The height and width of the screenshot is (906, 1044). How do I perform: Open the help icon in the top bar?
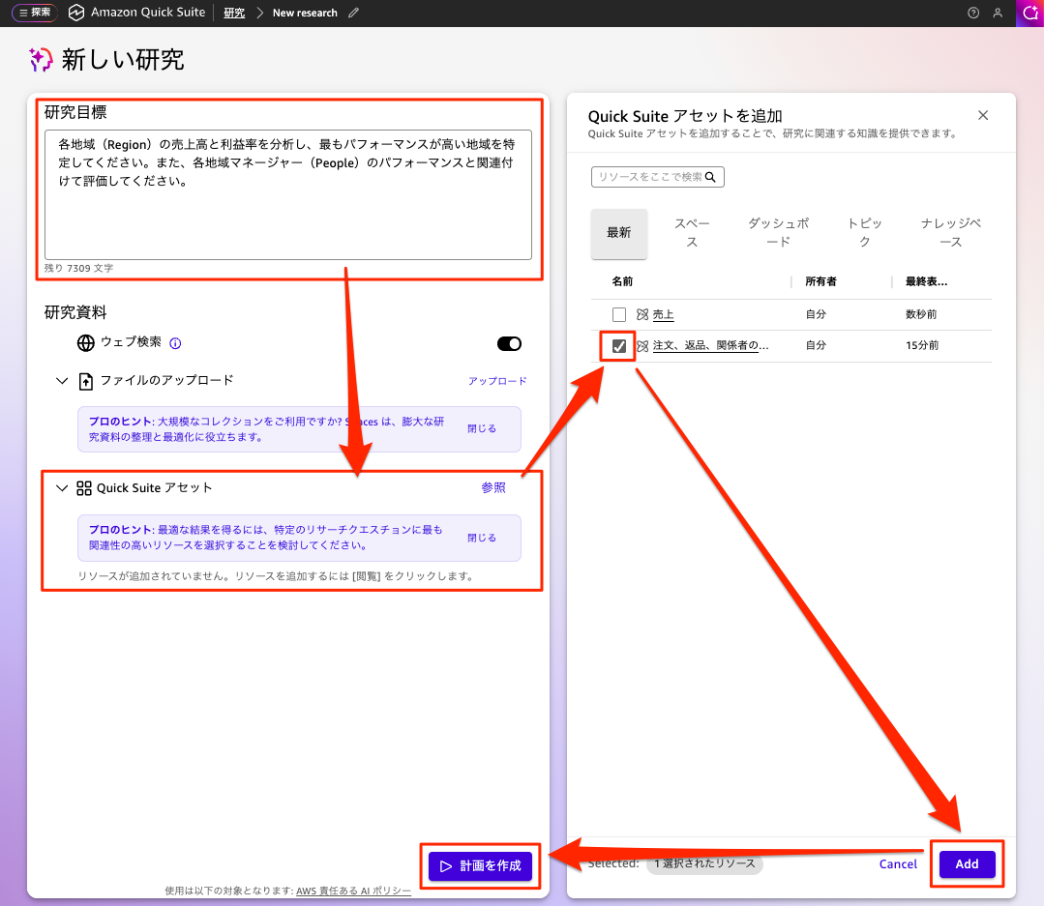click(x=972, y=13)
